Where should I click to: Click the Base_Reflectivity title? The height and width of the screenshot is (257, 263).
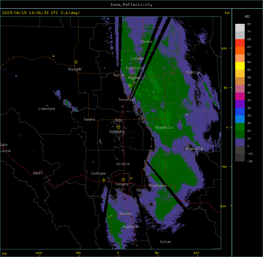pyautogui.click(x=131, y=5)
